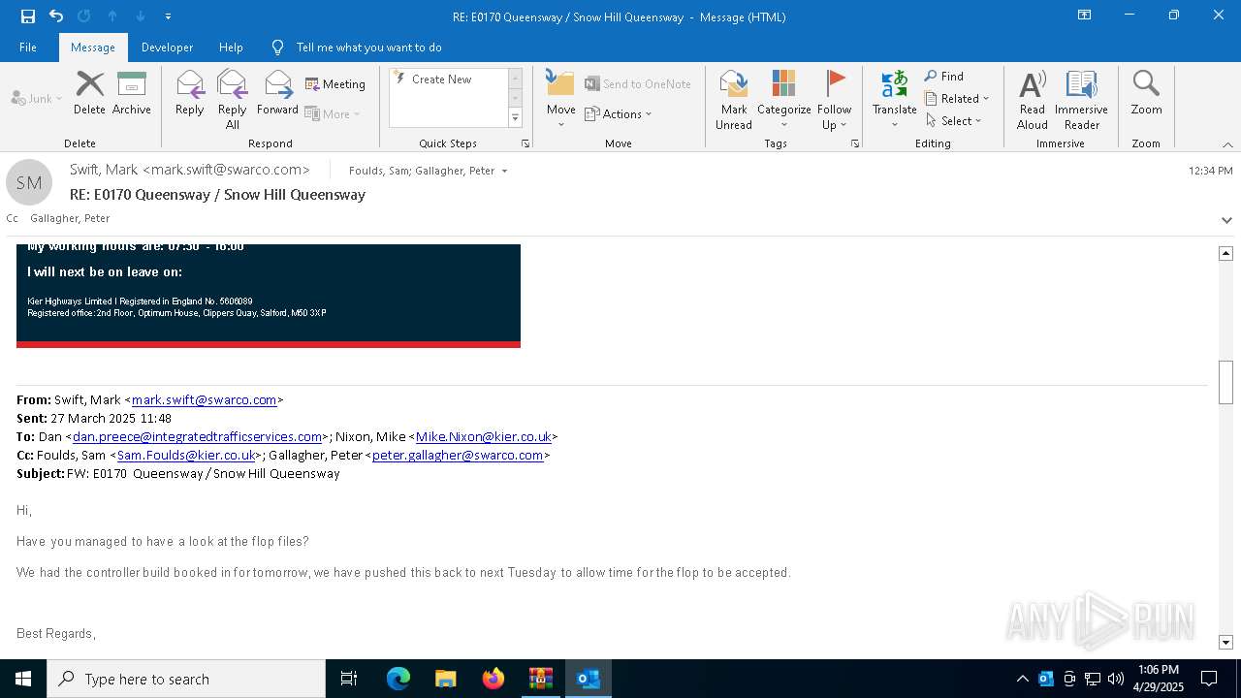Reply with a Meeting

coord(335,84)
